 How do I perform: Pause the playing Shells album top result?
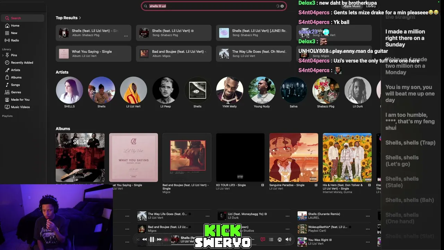tap(64, 33)
